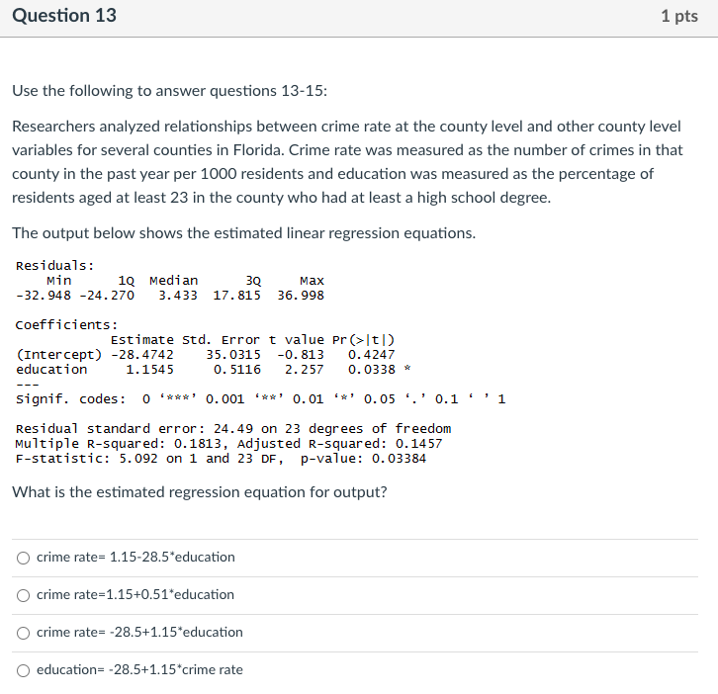Pick radio 'education= -28.5+1.15*crime rate'
This screenshot has height=694, width=718.
coord(24,670)
